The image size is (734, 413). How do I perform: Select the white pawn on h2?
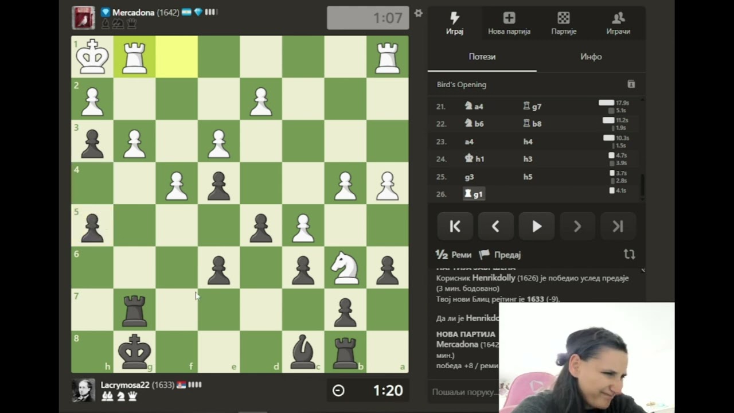tap(92, 99)
